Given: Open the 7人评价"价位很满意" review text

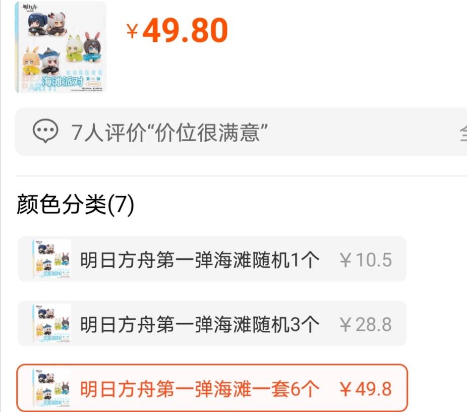Looking at the screenshot, I should coord(169,132).
